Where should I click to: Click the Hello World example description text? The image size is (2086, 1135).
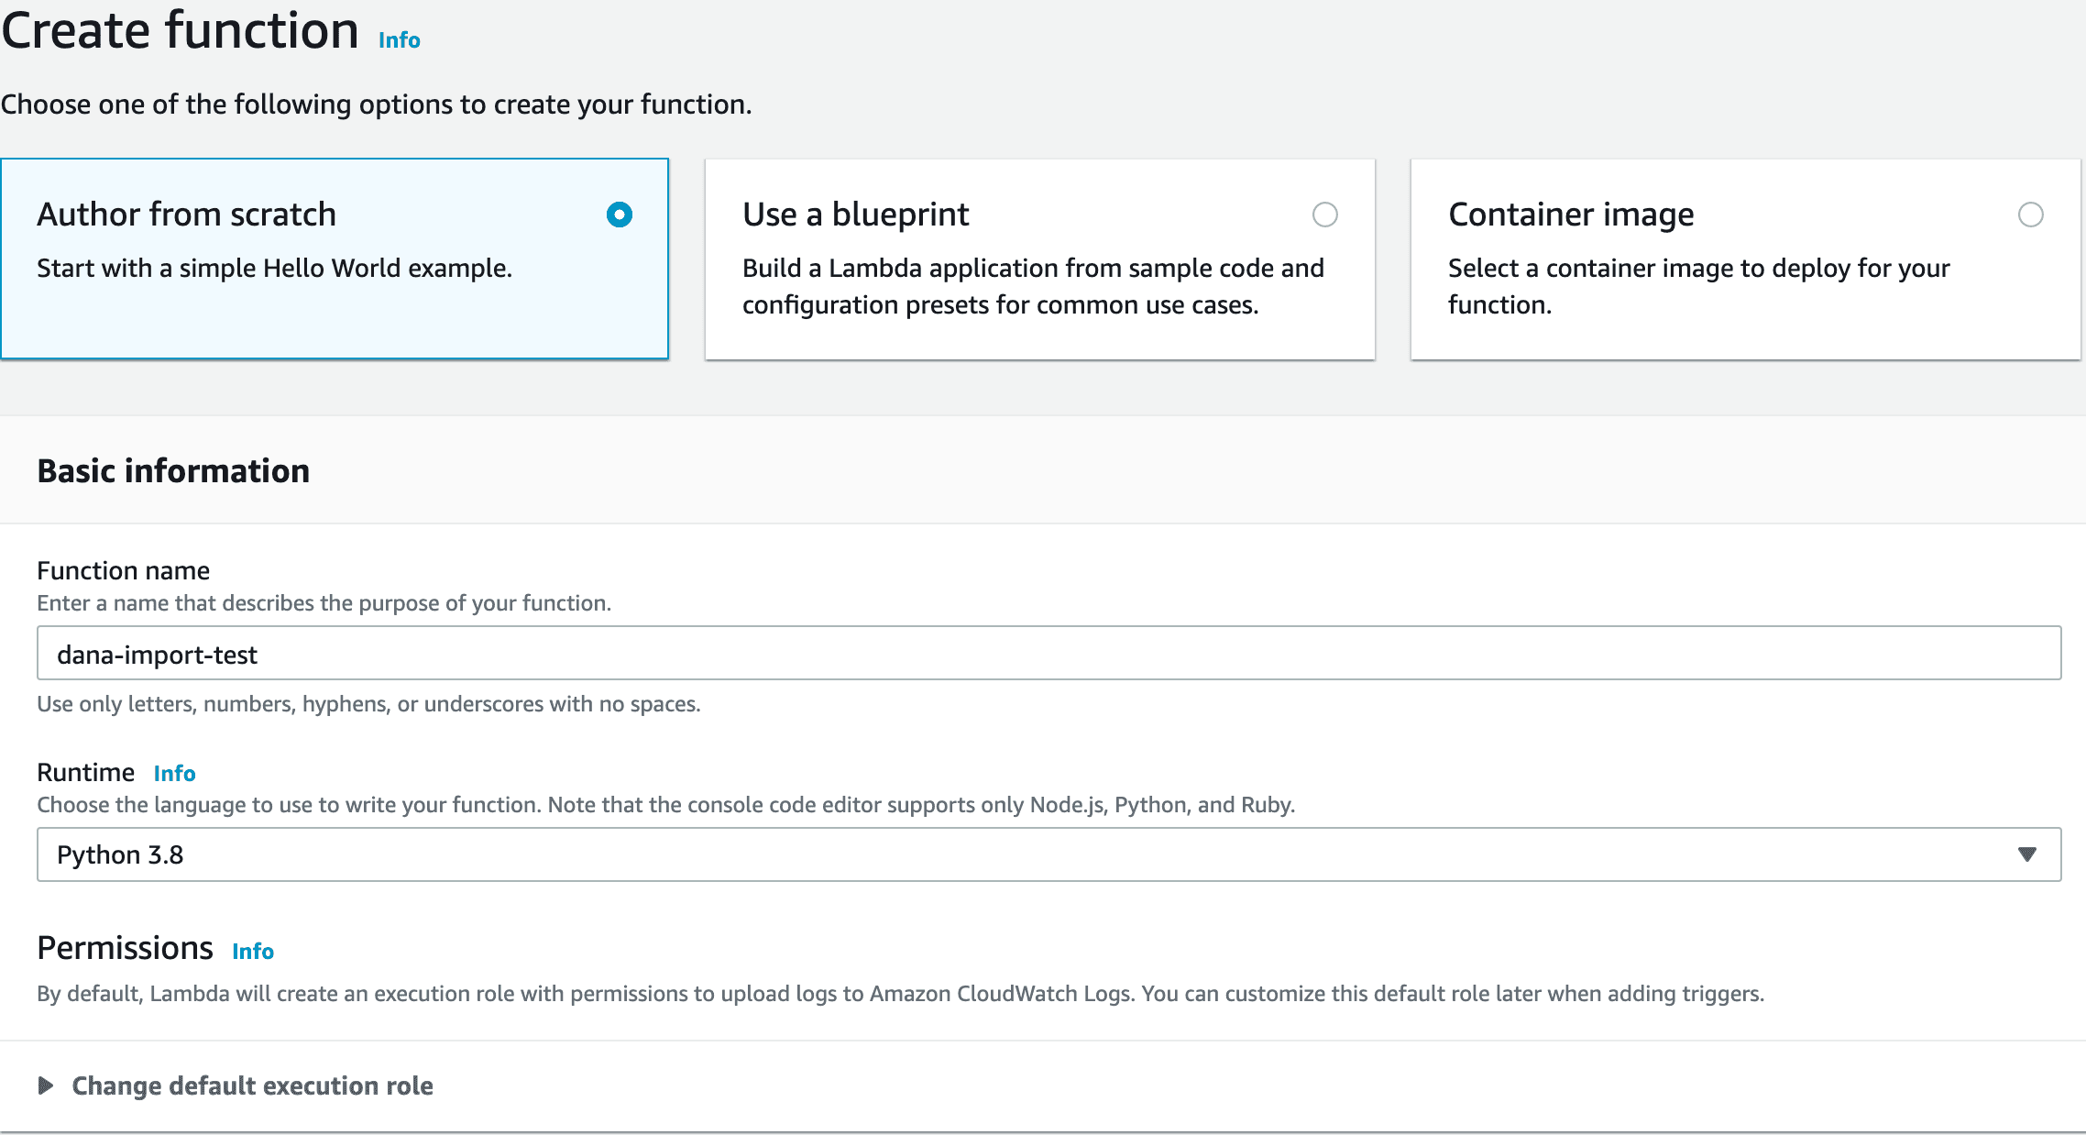[x=274, y=268]
